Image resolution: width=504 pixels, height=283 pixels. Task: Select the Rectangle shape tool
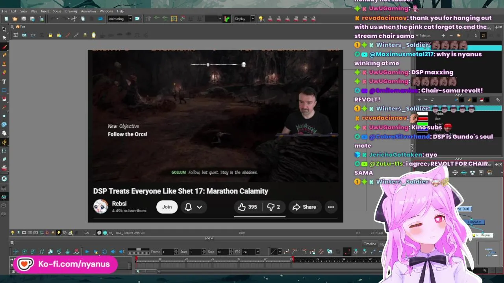coord(4,90)
